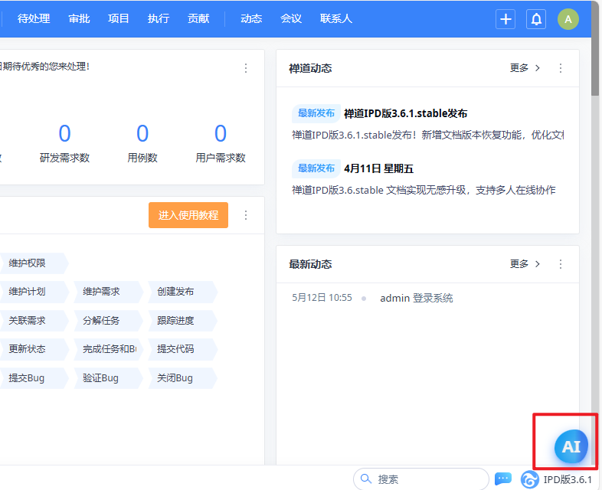Click the chat message icon in the status bar
This screenshot has height=490, width=602.
tap(503, 479)
